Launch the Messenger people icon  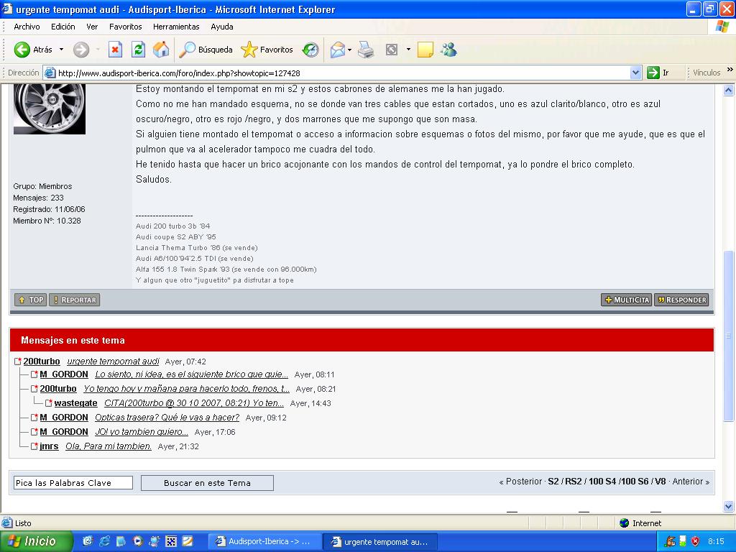tap(449, 50)
